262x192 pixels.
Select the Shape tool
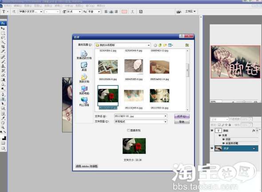coord(3,108)
